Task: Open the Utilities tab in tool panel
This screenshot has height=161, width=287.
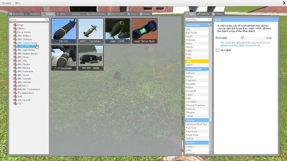Action: [x=217, y=14]
